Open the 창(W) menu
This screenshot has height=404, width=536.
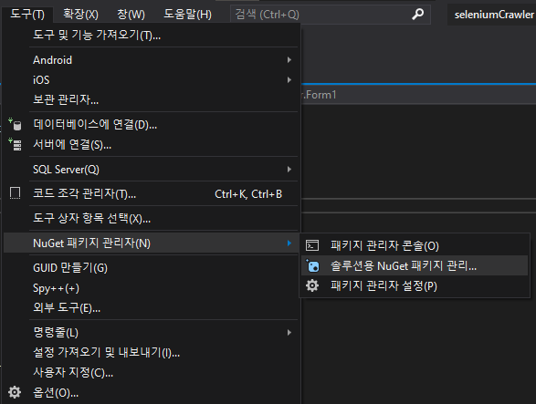[131, 14]
